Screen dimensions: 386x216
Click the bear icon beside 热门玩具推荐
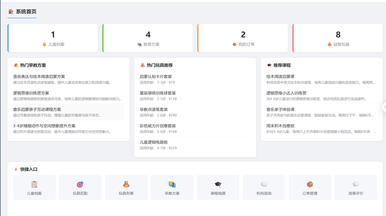point(143,65)
